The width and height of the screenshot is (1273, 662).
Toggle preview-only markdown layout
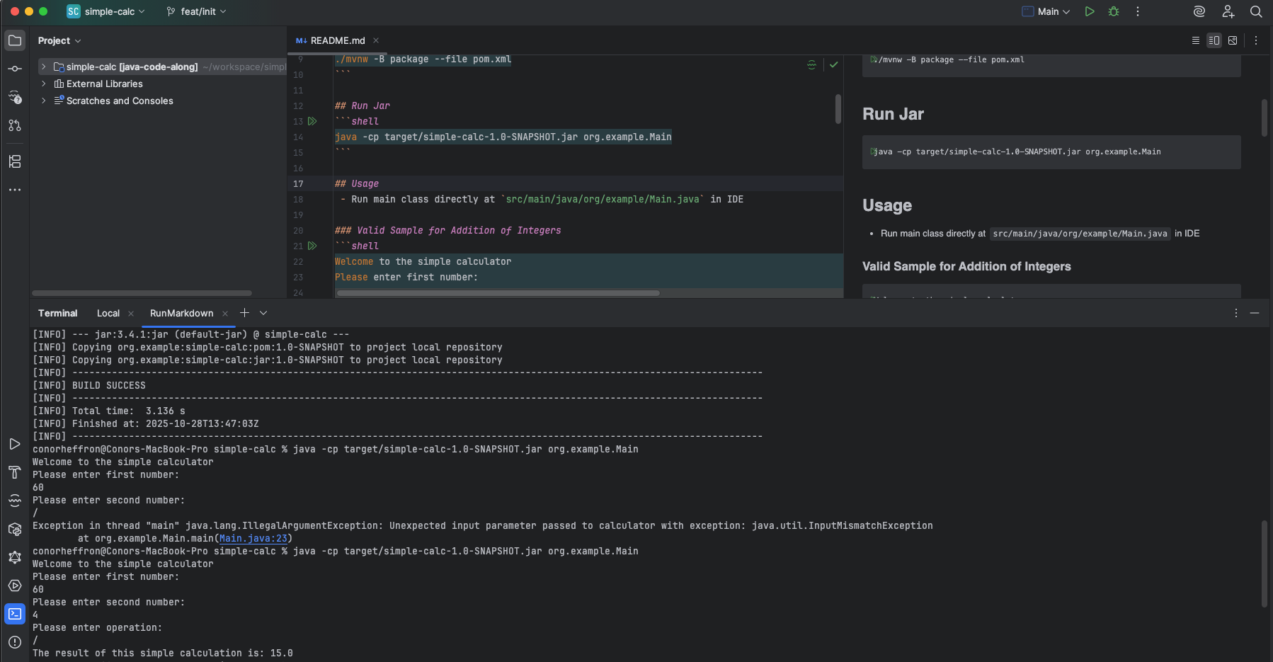pyautogui.click(x=1234, y=40)
